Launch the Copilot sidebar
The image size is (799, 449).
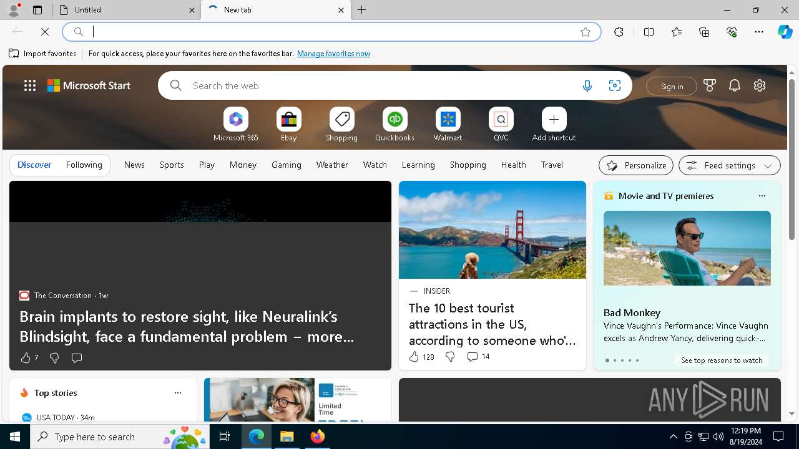[785, 32]
